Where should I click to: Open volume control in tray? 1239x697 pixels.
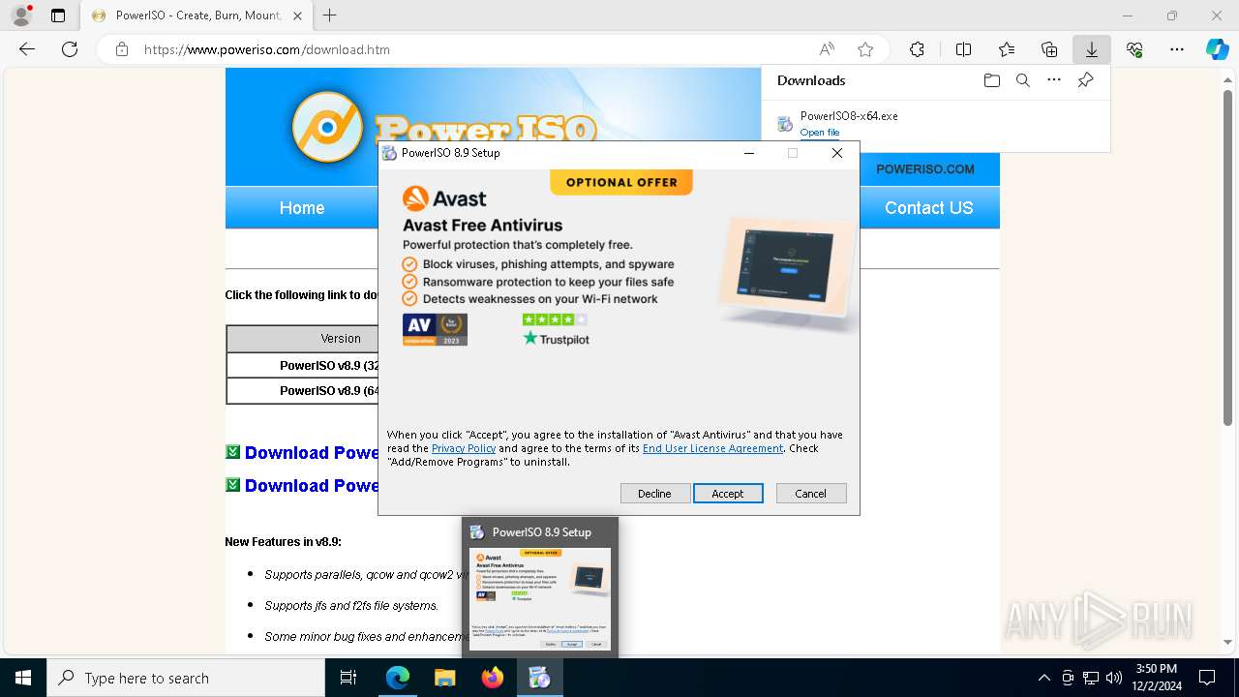1114,678
